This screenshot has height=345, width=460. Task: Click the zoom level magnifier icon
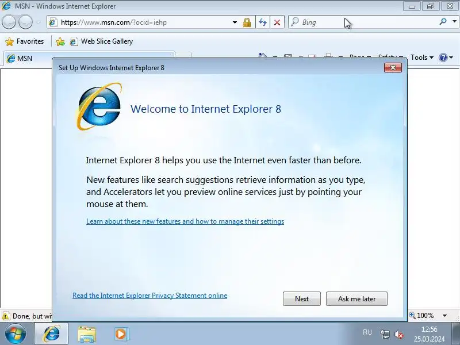point(412,315)
